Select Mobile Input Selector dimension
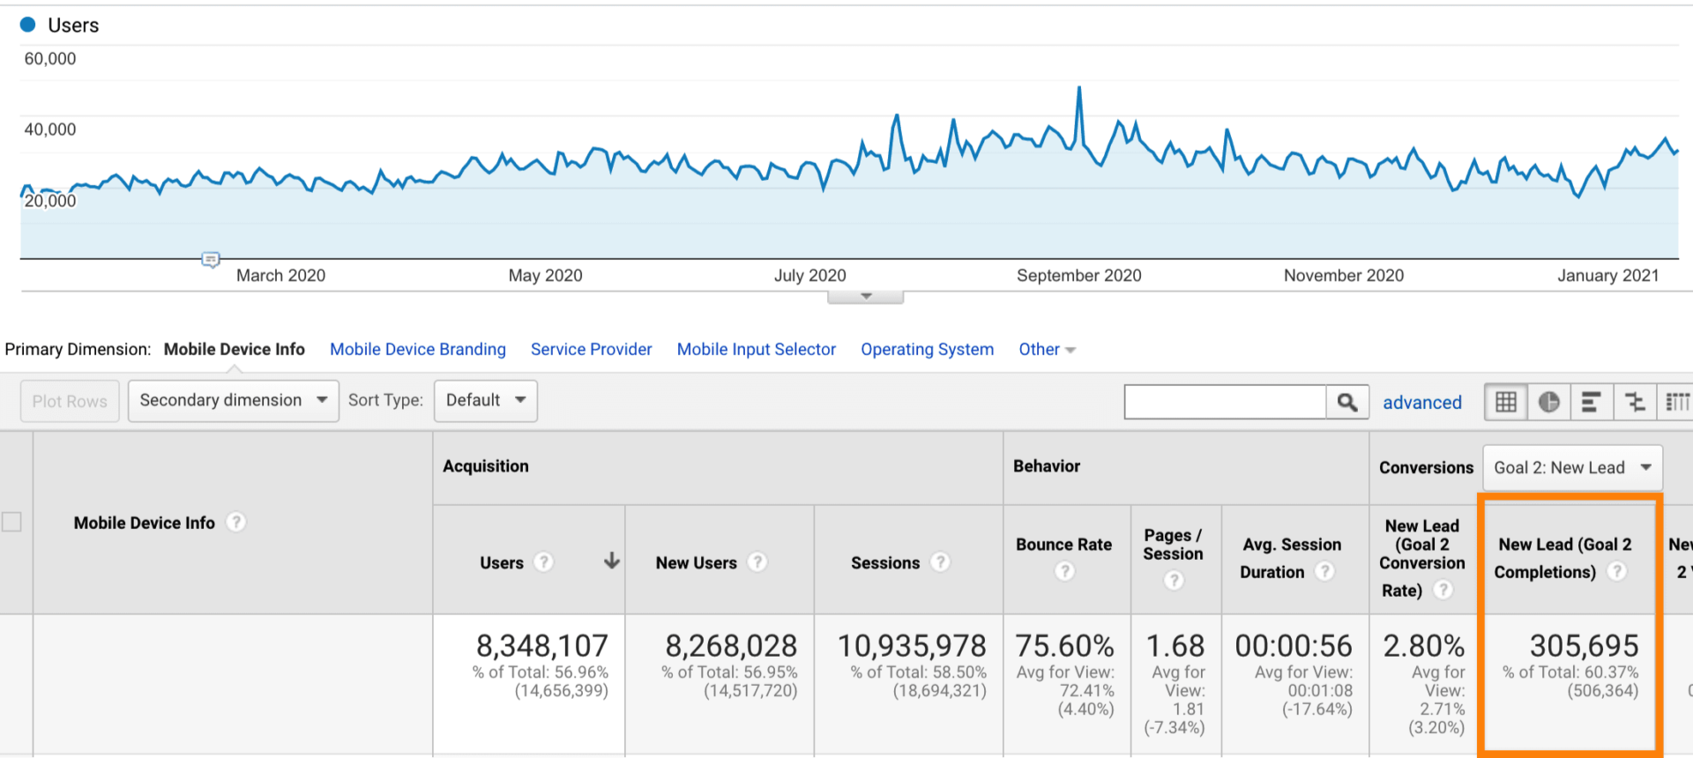Viewport: 1693px width, 758px height. click(x=757, y=350)
